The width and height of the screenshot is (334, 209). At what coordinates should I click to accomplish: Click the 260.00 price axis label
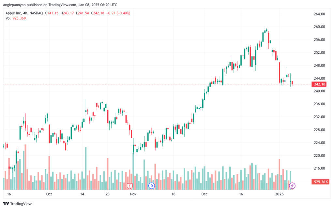tap(319, 27)
